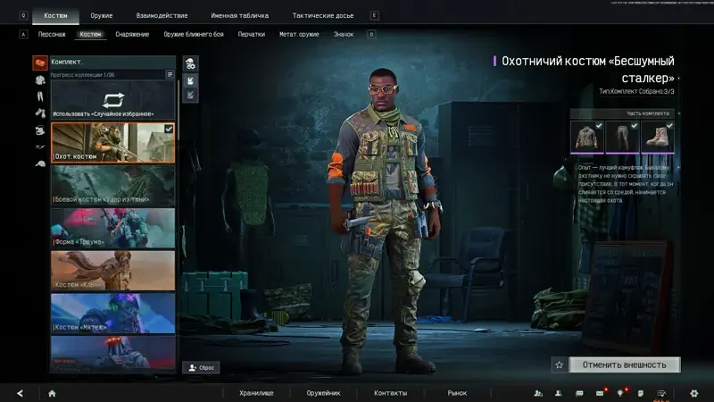This screenshot has width=714, height=402.
Task: Click the A key hint icon
Action: tap(23, 34)
